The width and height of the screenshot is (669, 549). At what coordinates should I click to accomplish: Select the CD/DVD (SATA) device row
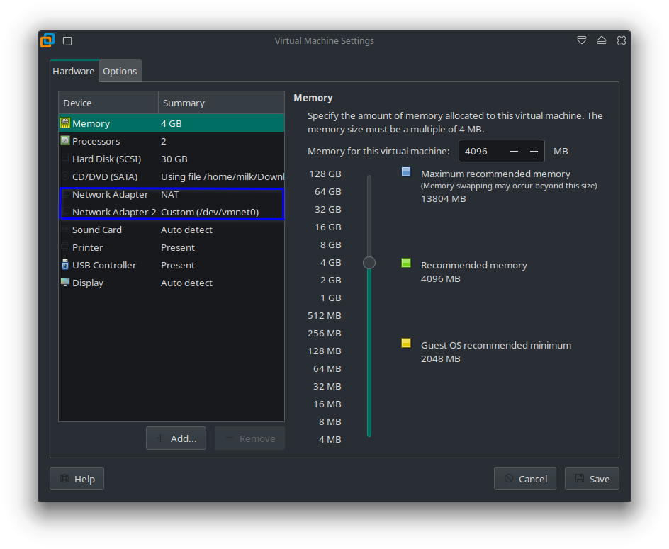172,176
